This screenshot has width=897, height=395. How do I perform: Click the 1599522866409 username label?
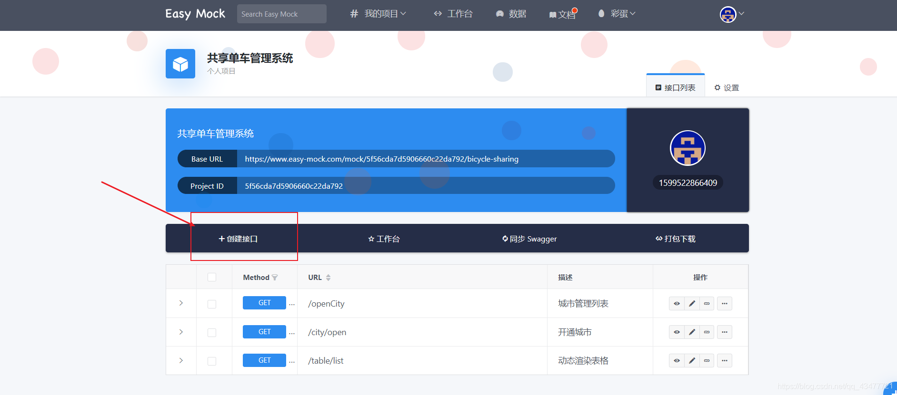(688, 183)
